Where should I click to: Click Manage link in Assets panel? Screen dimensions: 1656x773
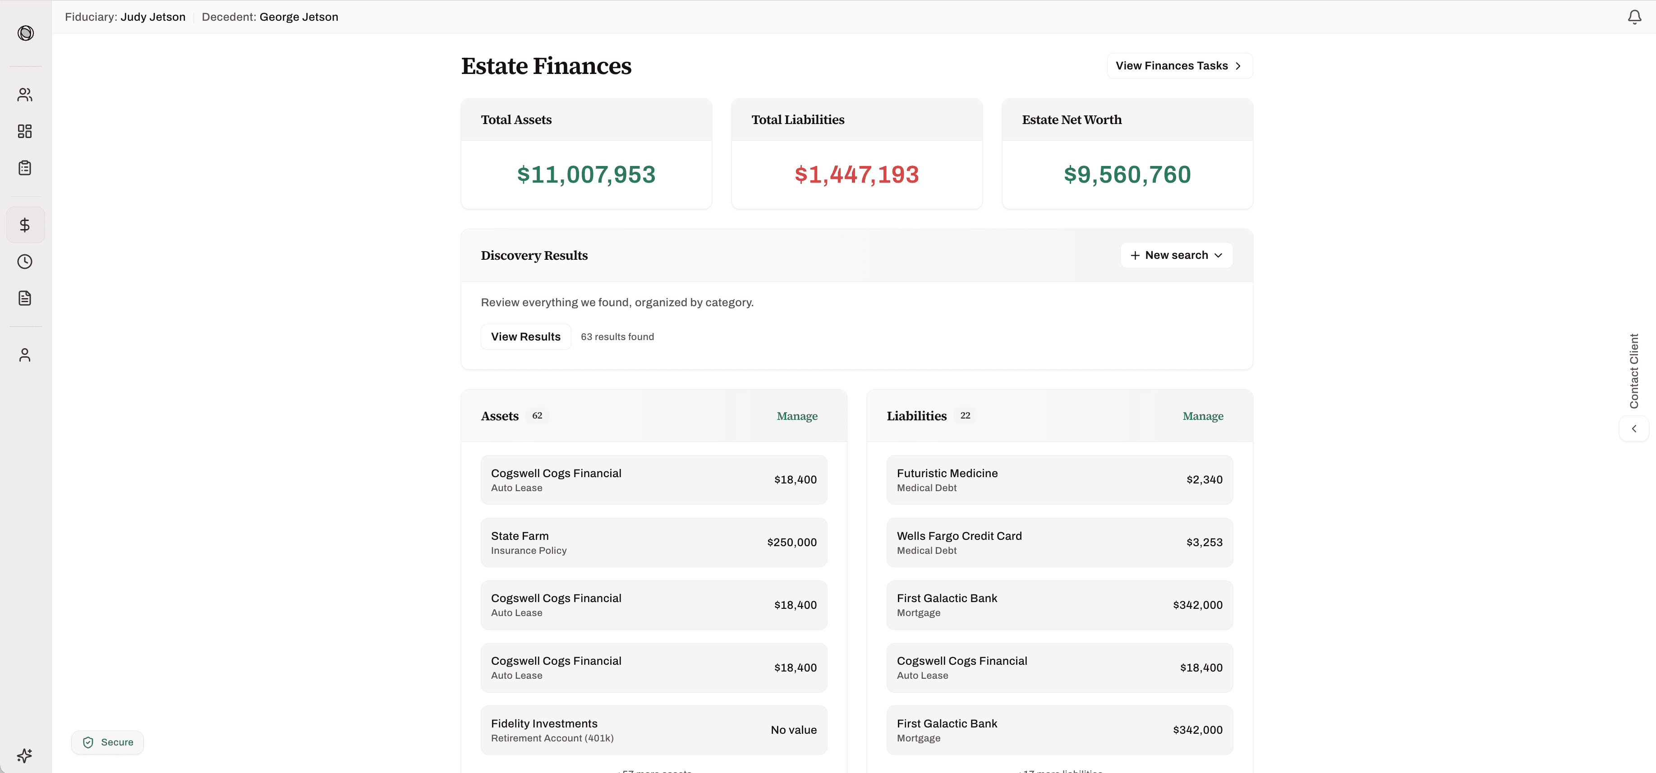pyautogui.click(x=796, y=416)
